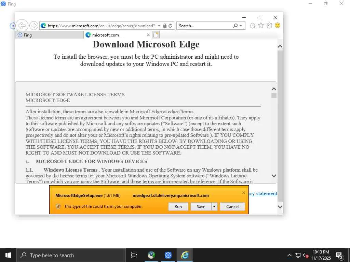The width and height of the screenshot is (350, 262).
Task: Click the Download Microsoft Edge heading
Action: click(x=146, y=44)
